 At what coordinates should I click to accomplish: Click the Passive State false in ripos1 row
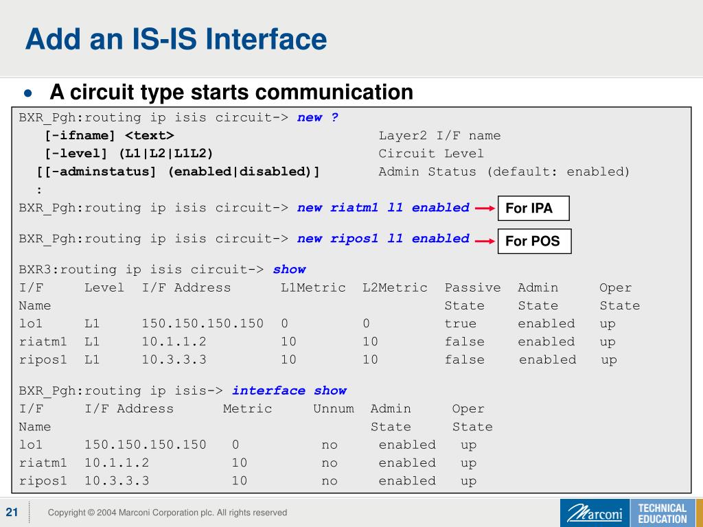465,360
